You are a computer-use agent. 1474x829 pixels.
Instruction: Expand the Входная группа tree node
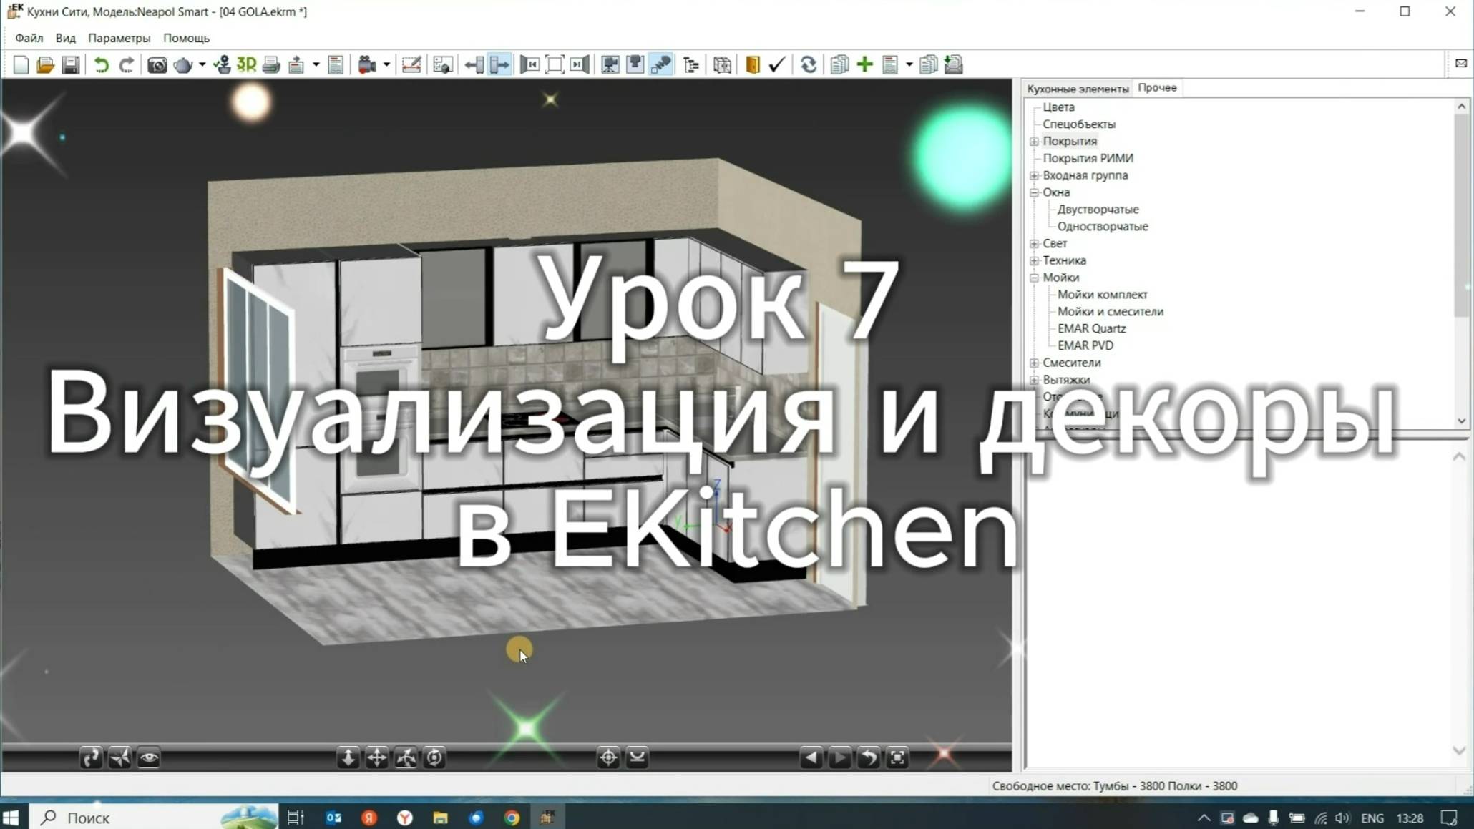(x=1034, y=175)
